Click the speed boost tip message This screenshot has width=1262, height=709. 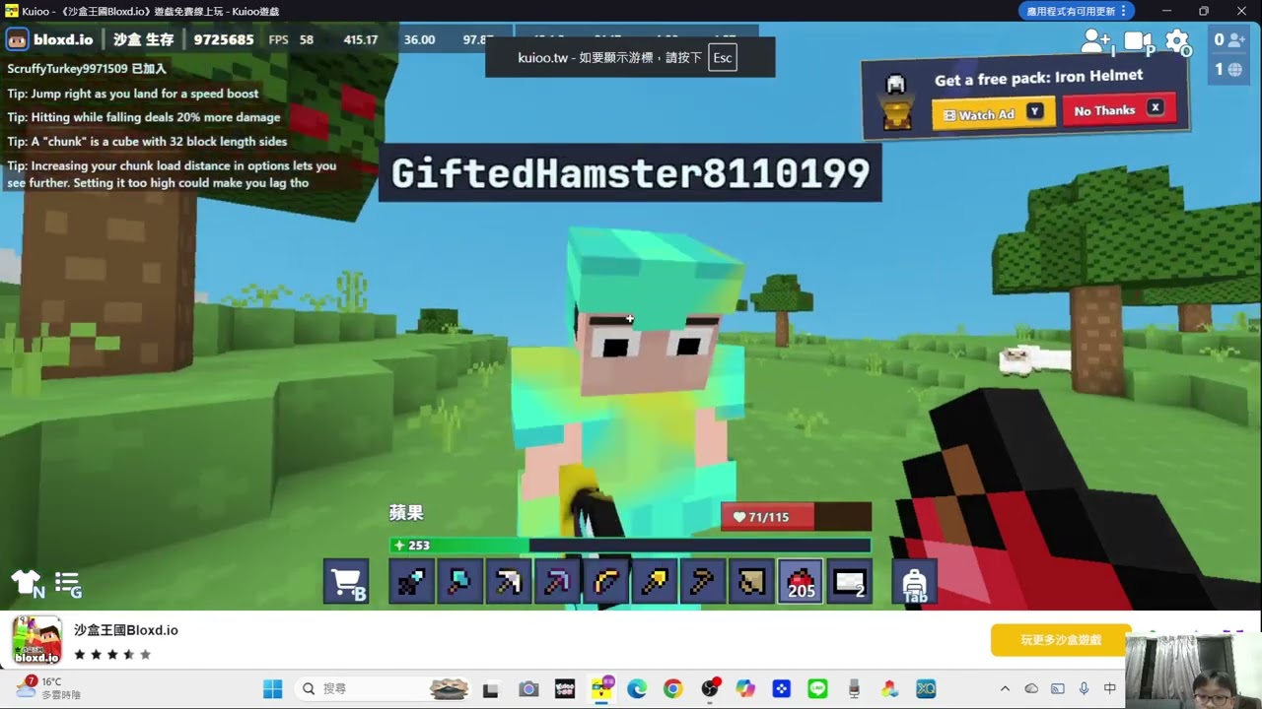[x=133, y=94]
